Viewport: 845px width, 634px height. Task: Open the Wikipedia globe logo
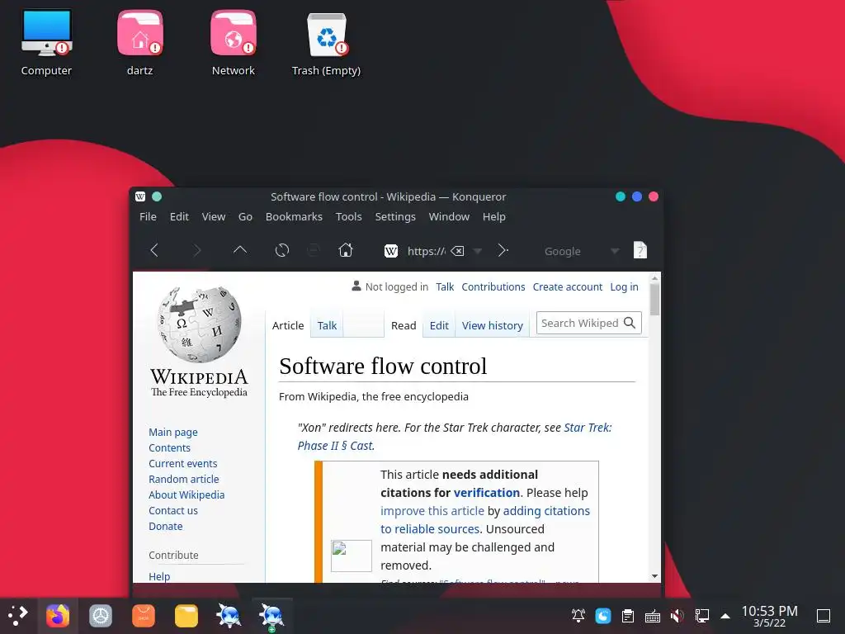coord(200,324)
